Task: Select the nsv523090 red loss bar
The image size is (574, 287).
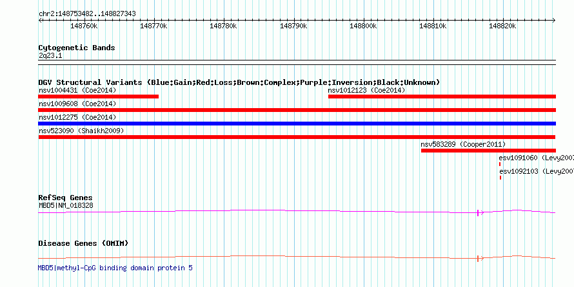Action: click(297, 137)
